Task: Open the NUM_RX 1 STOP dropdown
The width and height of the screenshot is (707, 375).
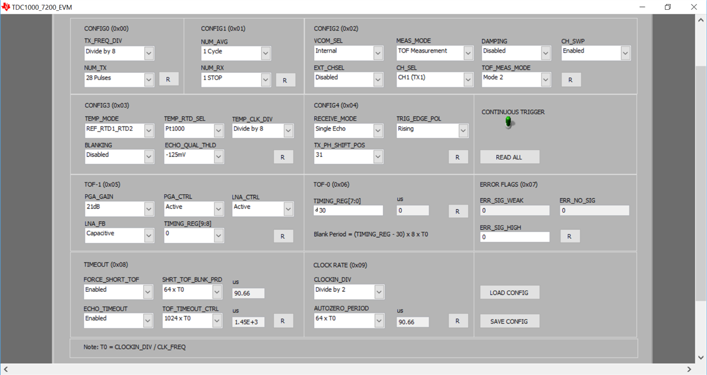Action: click(236, 79)
